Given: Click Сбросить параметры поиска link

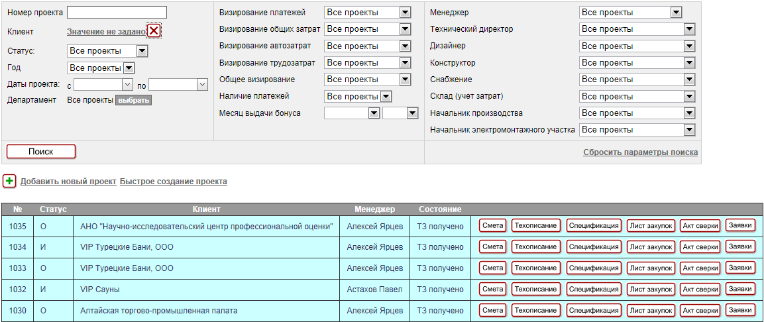Looking at the screenshot, I should (x=640, y=152).
